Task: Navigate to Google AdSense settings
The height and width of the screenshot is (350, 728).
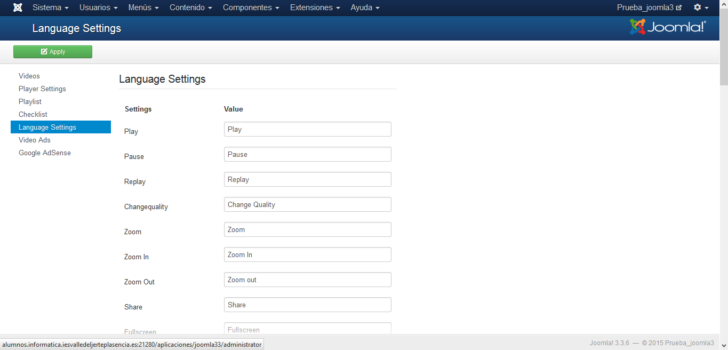Action: pos(45,153)
